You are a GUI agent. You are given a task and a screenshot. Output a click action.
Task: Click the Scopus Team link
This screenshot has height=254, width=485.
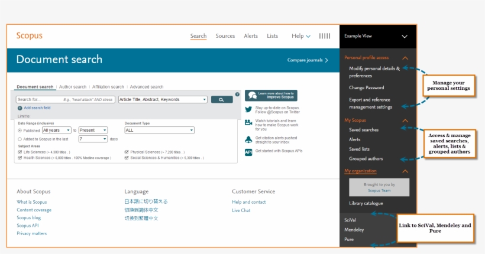tap(379, 191)
